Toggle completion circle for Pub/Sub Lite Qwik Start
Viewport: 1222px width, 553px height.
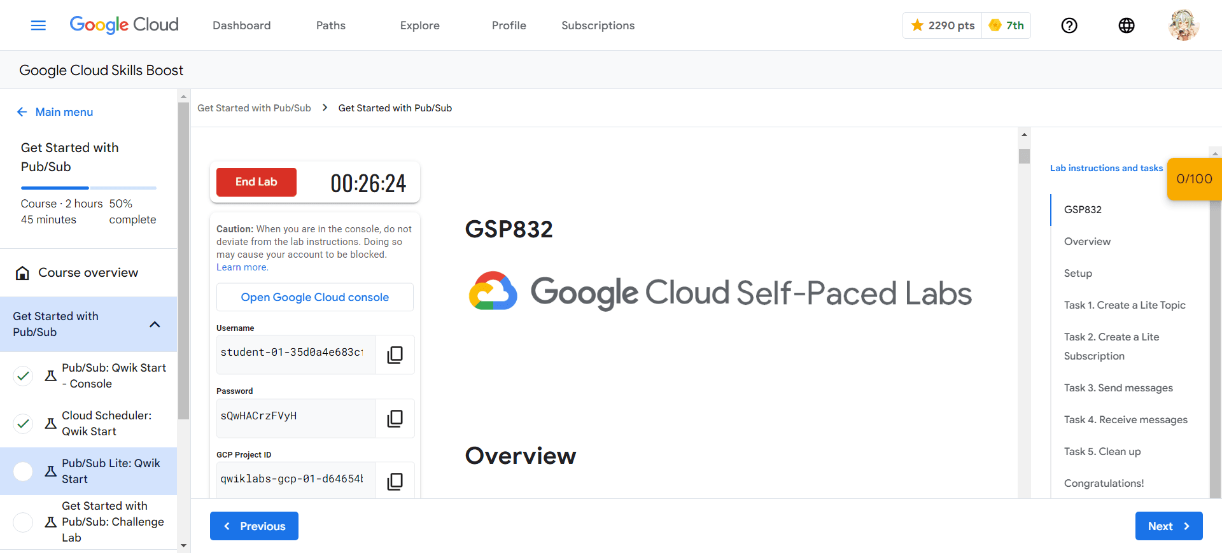pyautogui.click(x=23, y=471)
